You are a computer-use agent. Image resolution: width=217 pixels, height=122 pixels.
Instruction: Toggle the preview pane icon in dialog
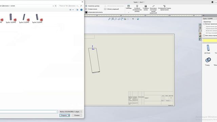tap(77, 10)
